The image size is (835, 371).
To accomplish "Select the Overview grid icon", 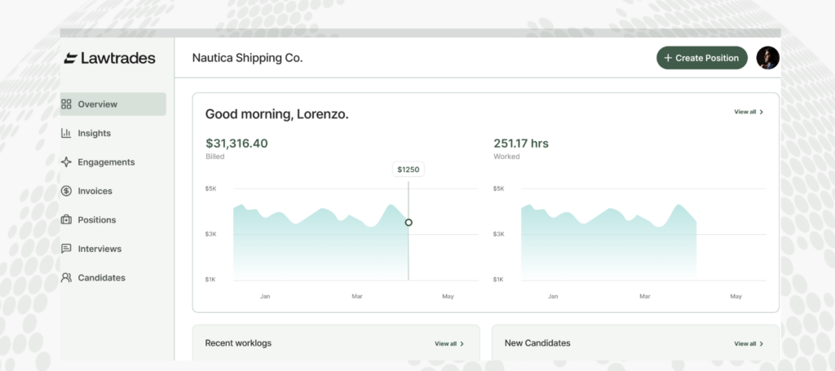I will click(x=67, y=104).
